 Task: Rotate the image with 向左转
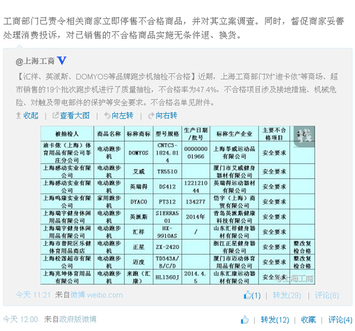pos(122,115)
